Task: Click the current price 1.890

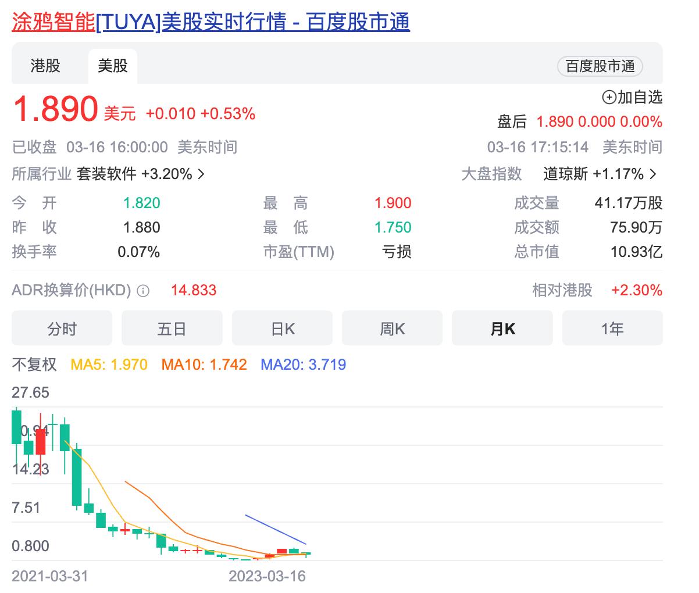Action: point(55,109)
